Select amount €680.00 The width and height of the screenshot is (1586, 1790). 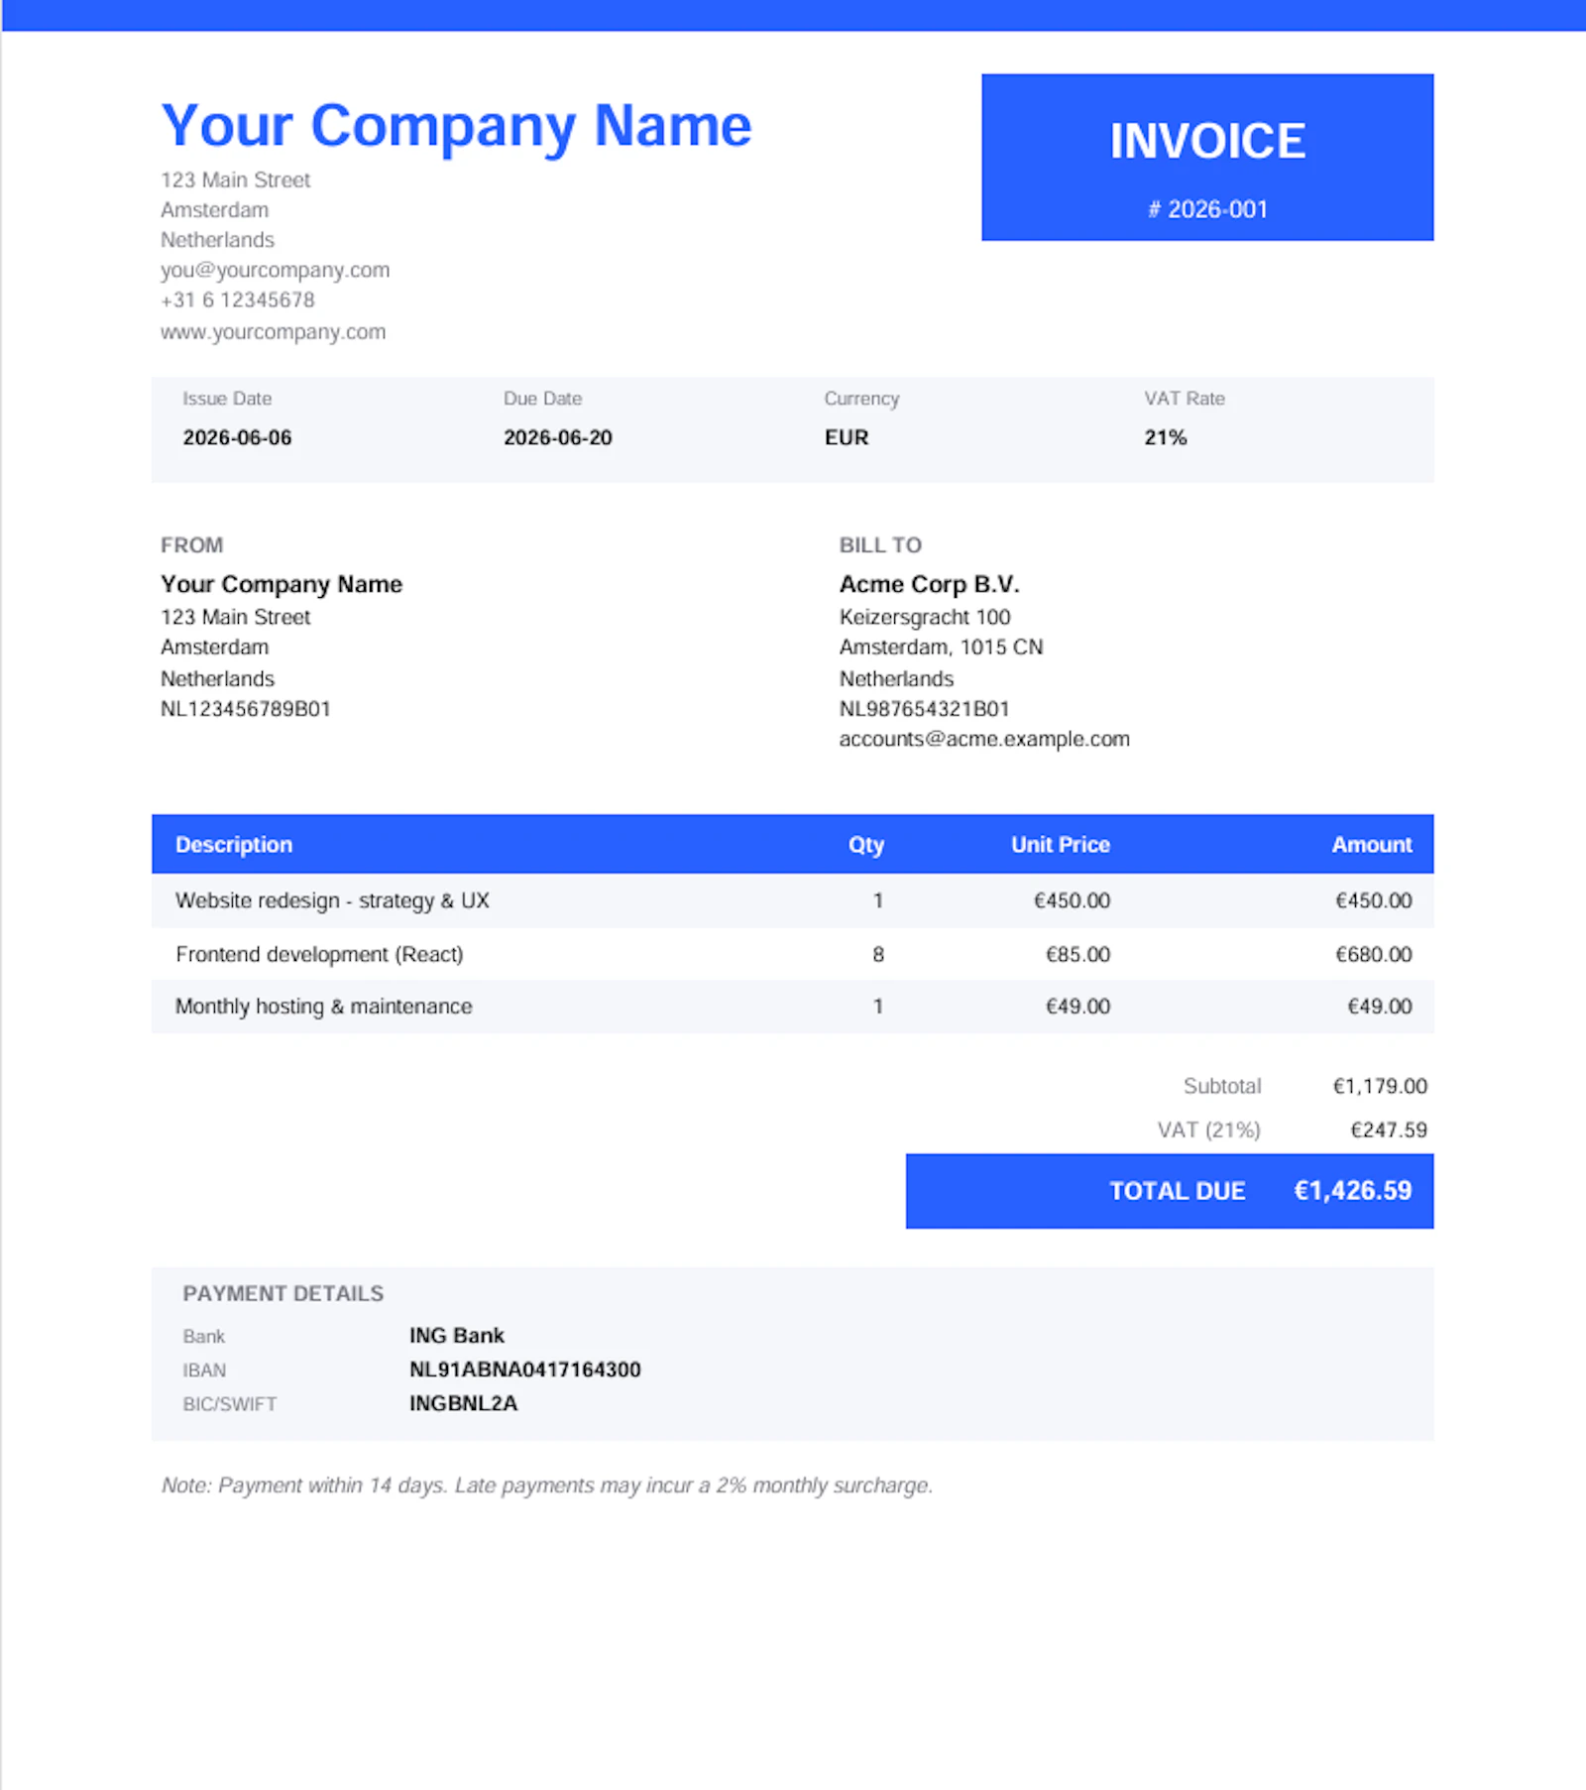click(1373, 954)
